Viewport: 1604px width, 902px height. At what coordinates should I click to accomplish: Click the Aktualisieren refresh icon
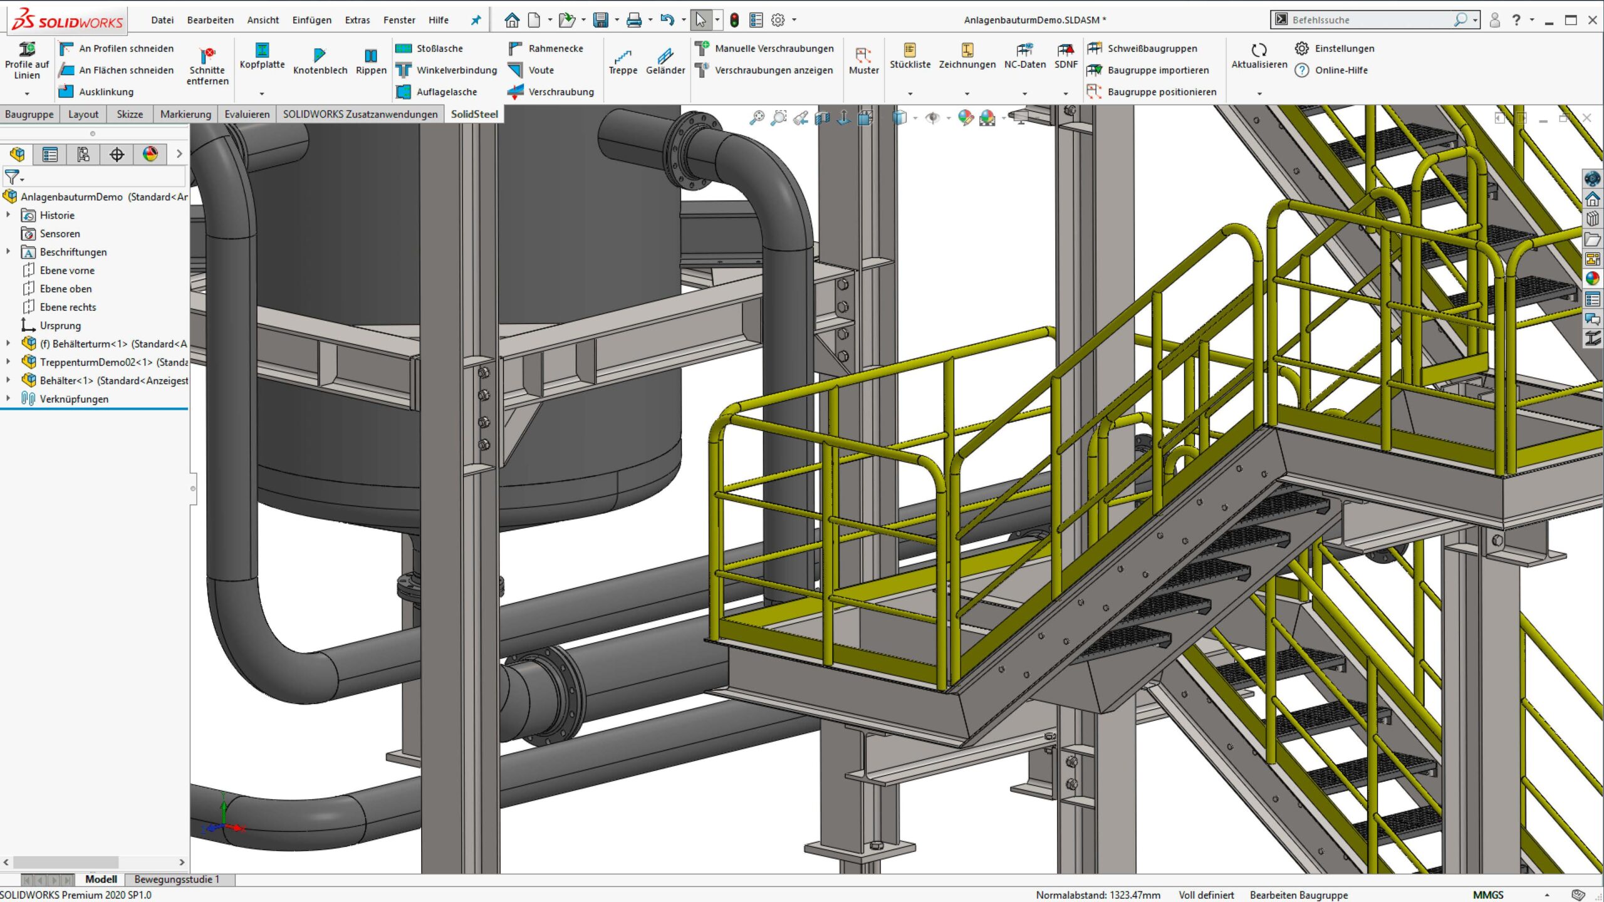click(1259, 50)
